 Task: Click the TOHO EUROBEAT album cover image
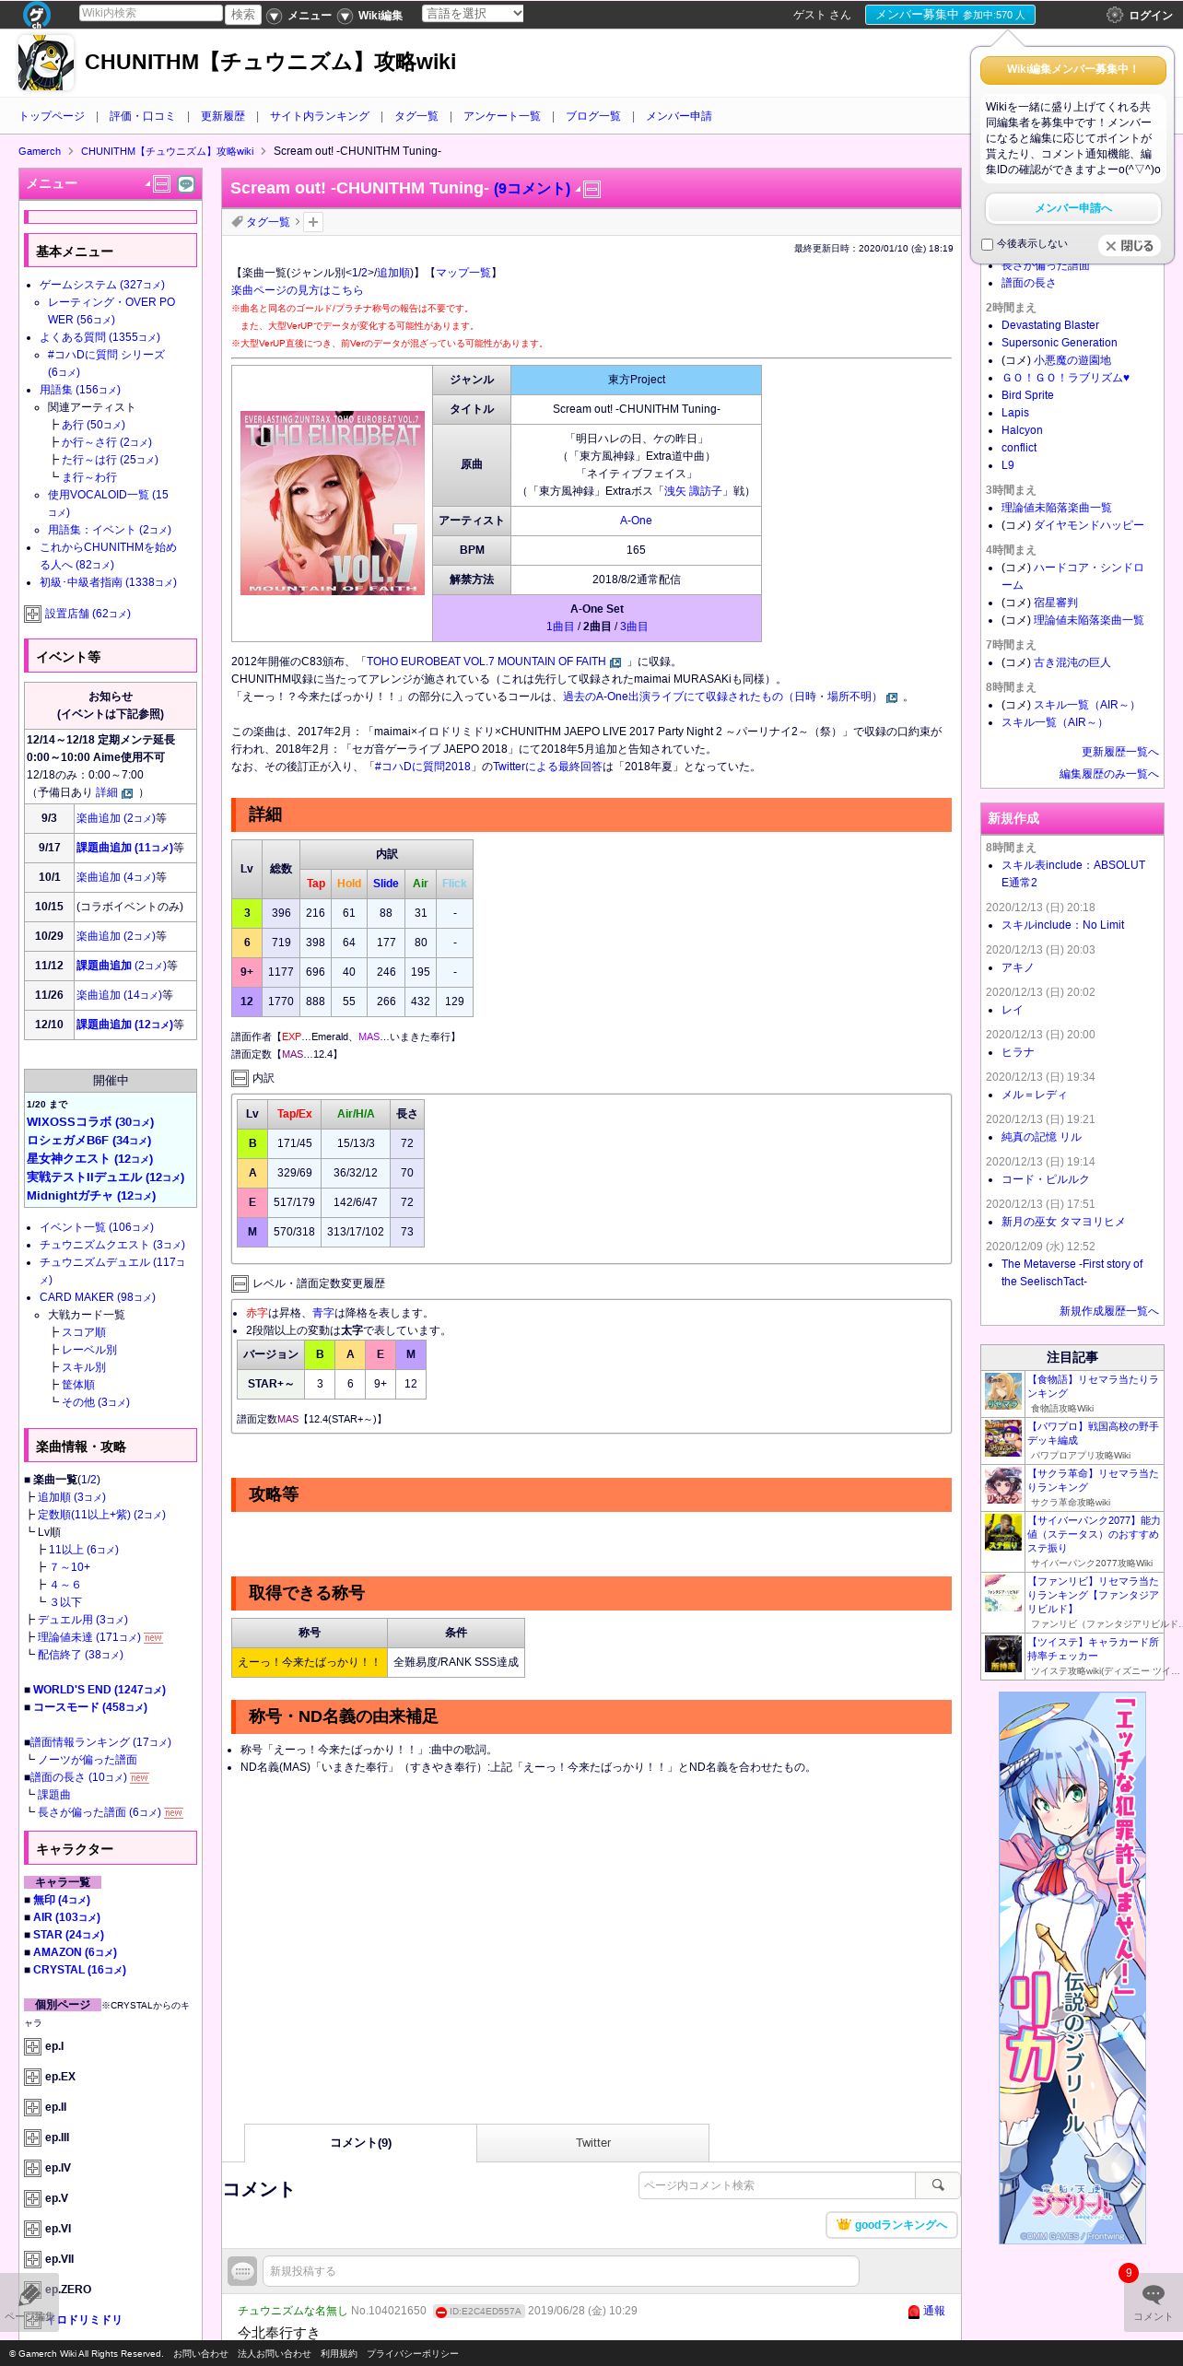pos(333,503)
